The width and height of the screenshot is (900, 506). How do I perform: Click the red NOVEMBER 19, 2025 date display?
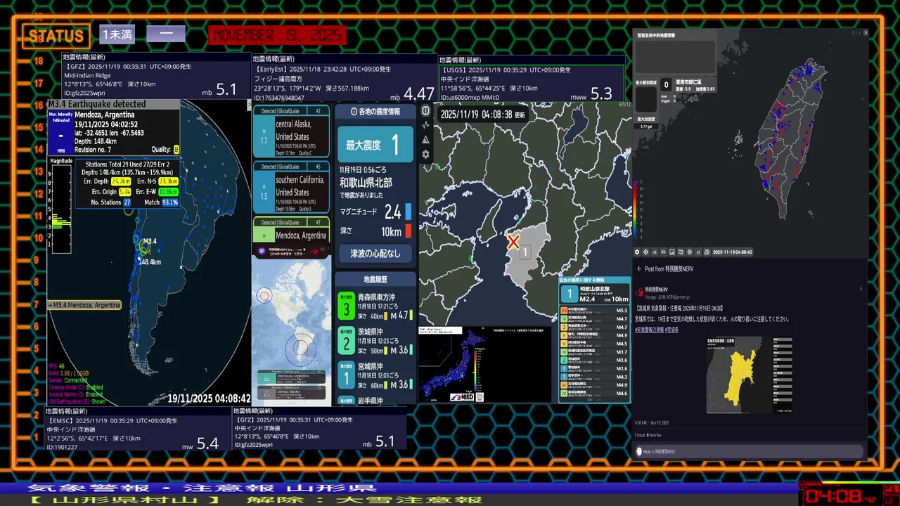[276, 35]
